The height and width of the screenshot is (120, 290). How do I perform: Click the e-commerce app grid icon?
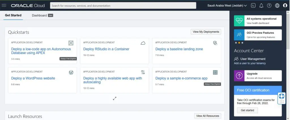pyautogui.click(x=215, y=72)
